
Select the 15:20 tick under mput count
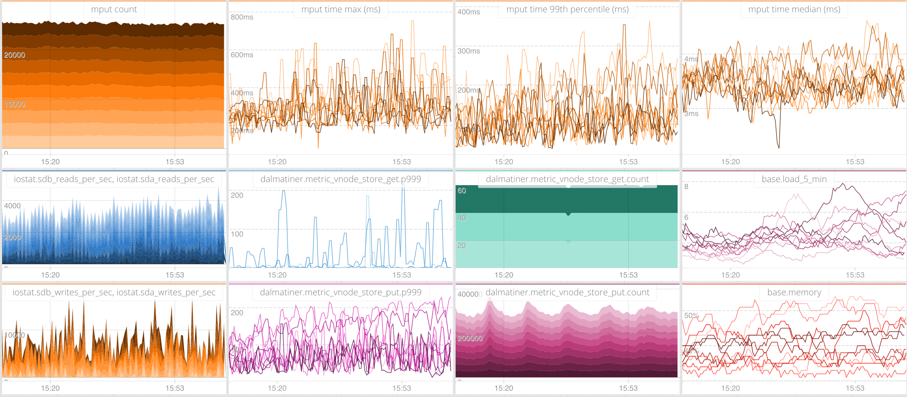point(50,162)
